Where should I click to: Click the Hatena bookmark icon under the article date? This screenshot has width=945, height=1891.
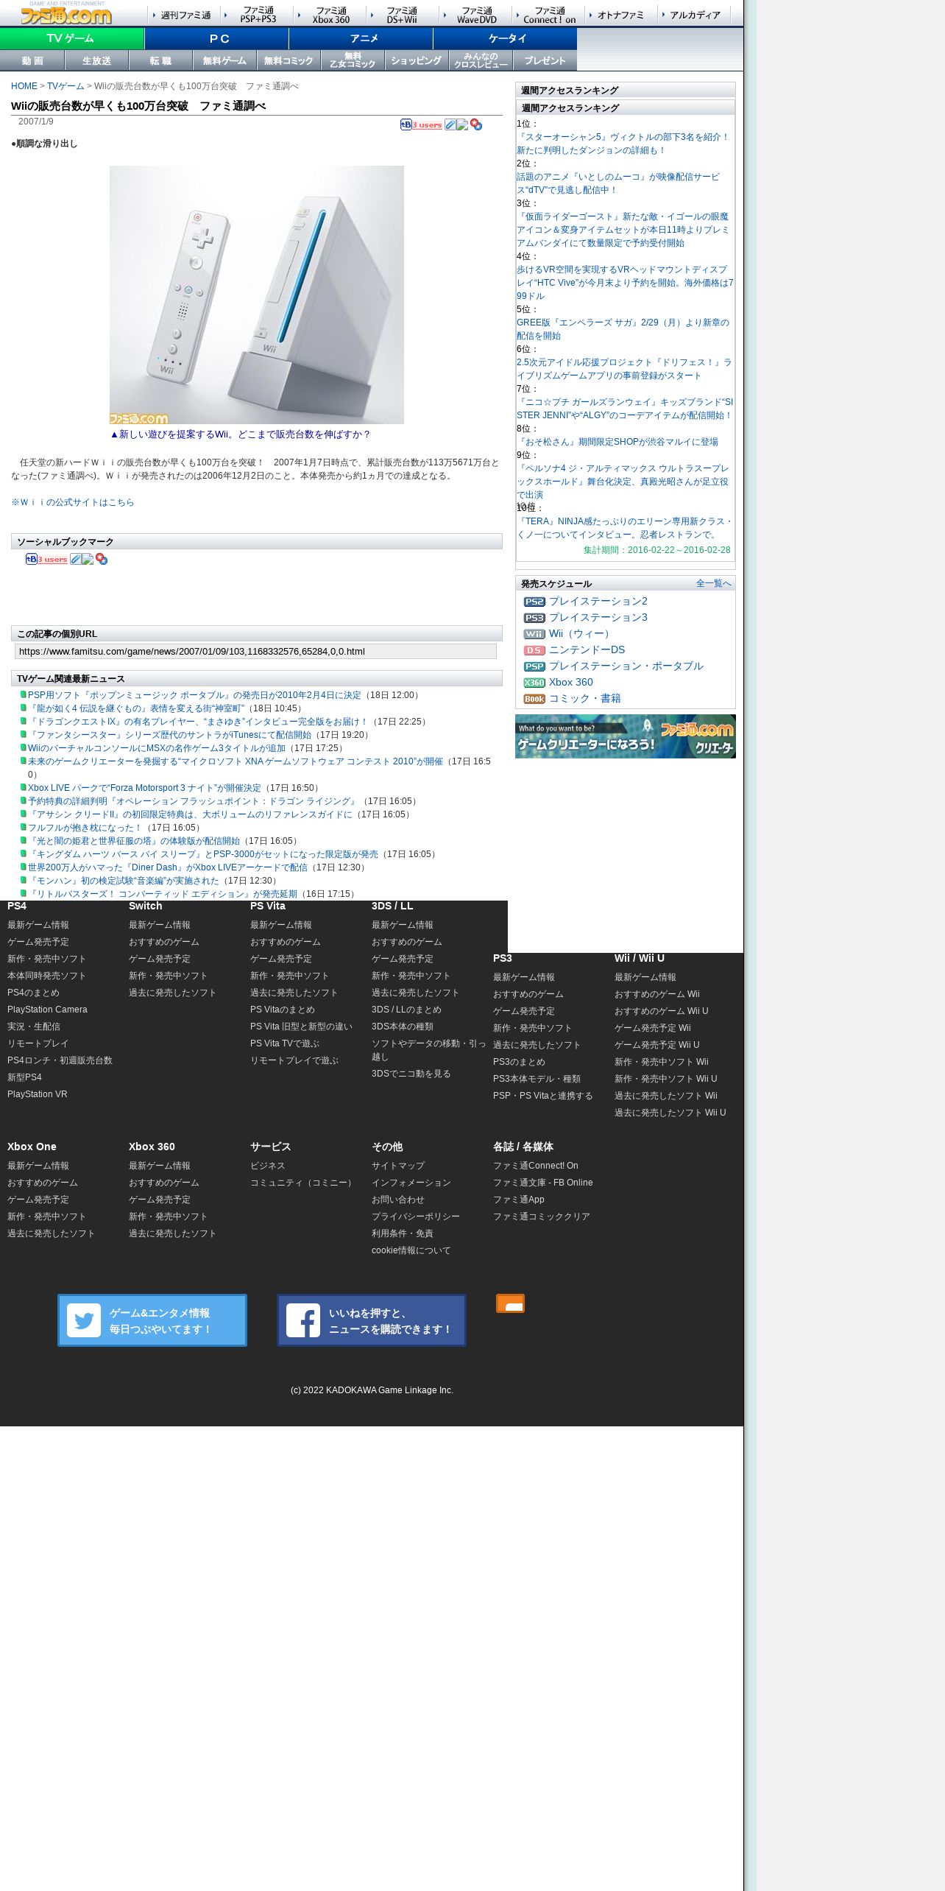pos(406,124)
